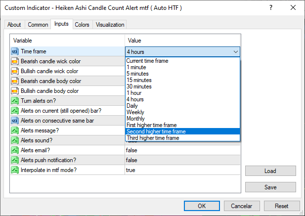Click the Alerts on consecutive same bar icon

coord(14,121)
